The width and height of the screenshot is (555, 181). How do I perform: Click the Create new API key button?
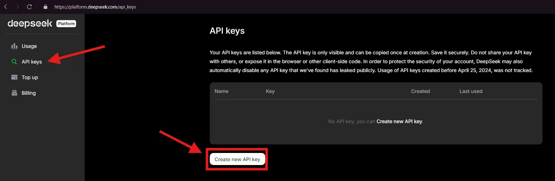(237, 159)
